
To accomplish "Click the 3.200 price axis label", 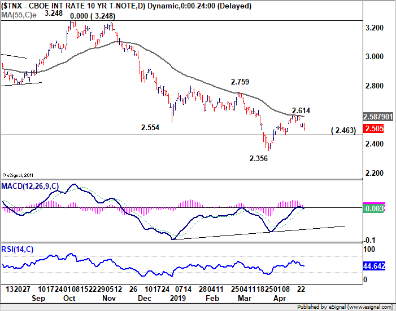I will pos(375,28).
